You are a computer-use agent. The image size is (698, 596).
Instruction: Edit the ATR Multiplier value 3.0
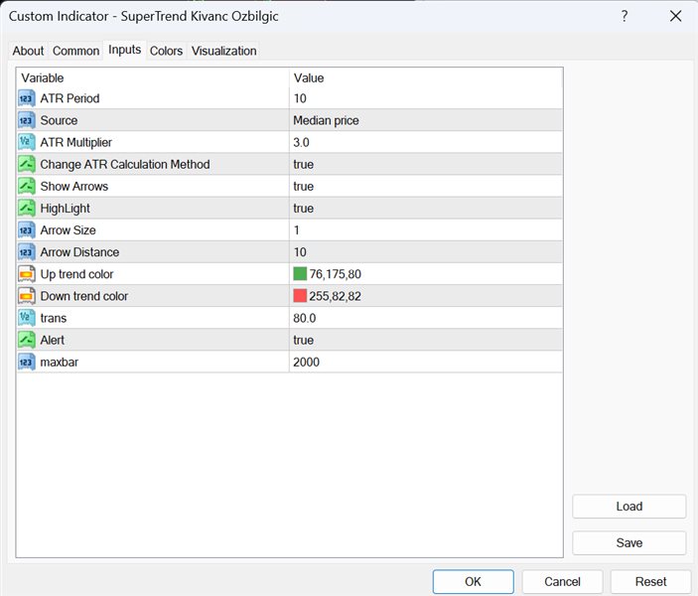pos(301,142)
